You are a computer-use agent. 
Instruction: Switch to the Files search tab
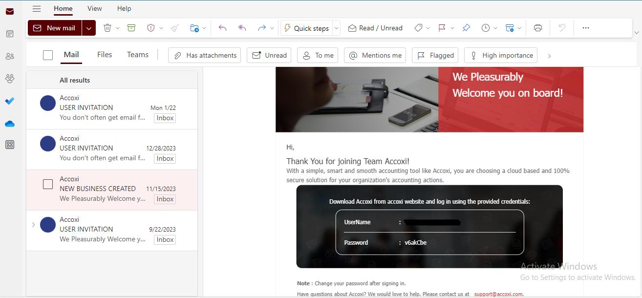(105, 55)
